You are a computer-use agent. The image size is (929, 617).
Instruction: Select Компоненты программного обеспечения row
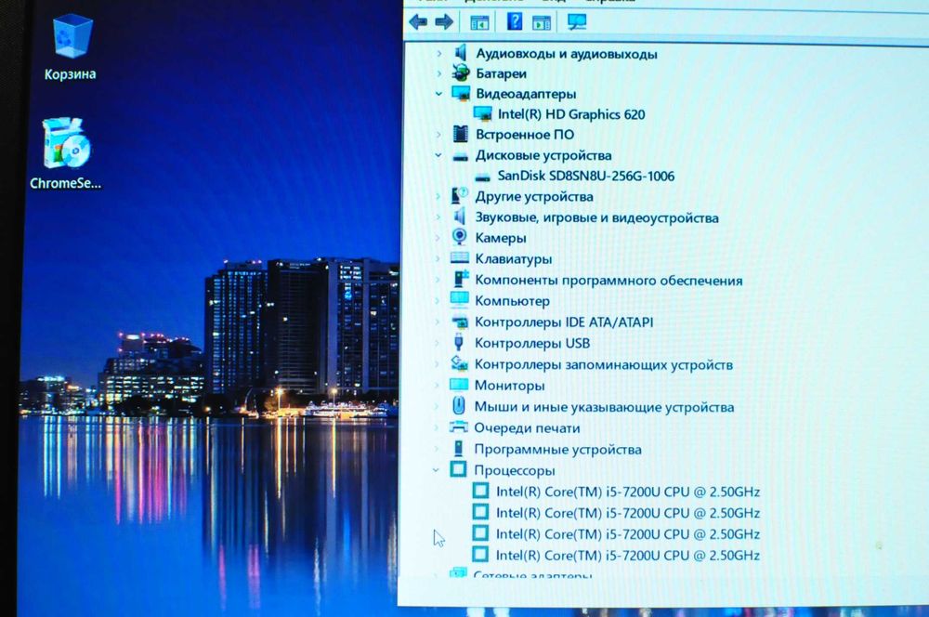tap(608, 281)
